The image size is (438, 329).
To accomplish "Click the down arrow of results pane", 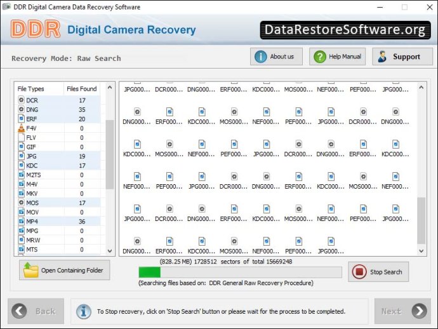I will click(421, 251).
